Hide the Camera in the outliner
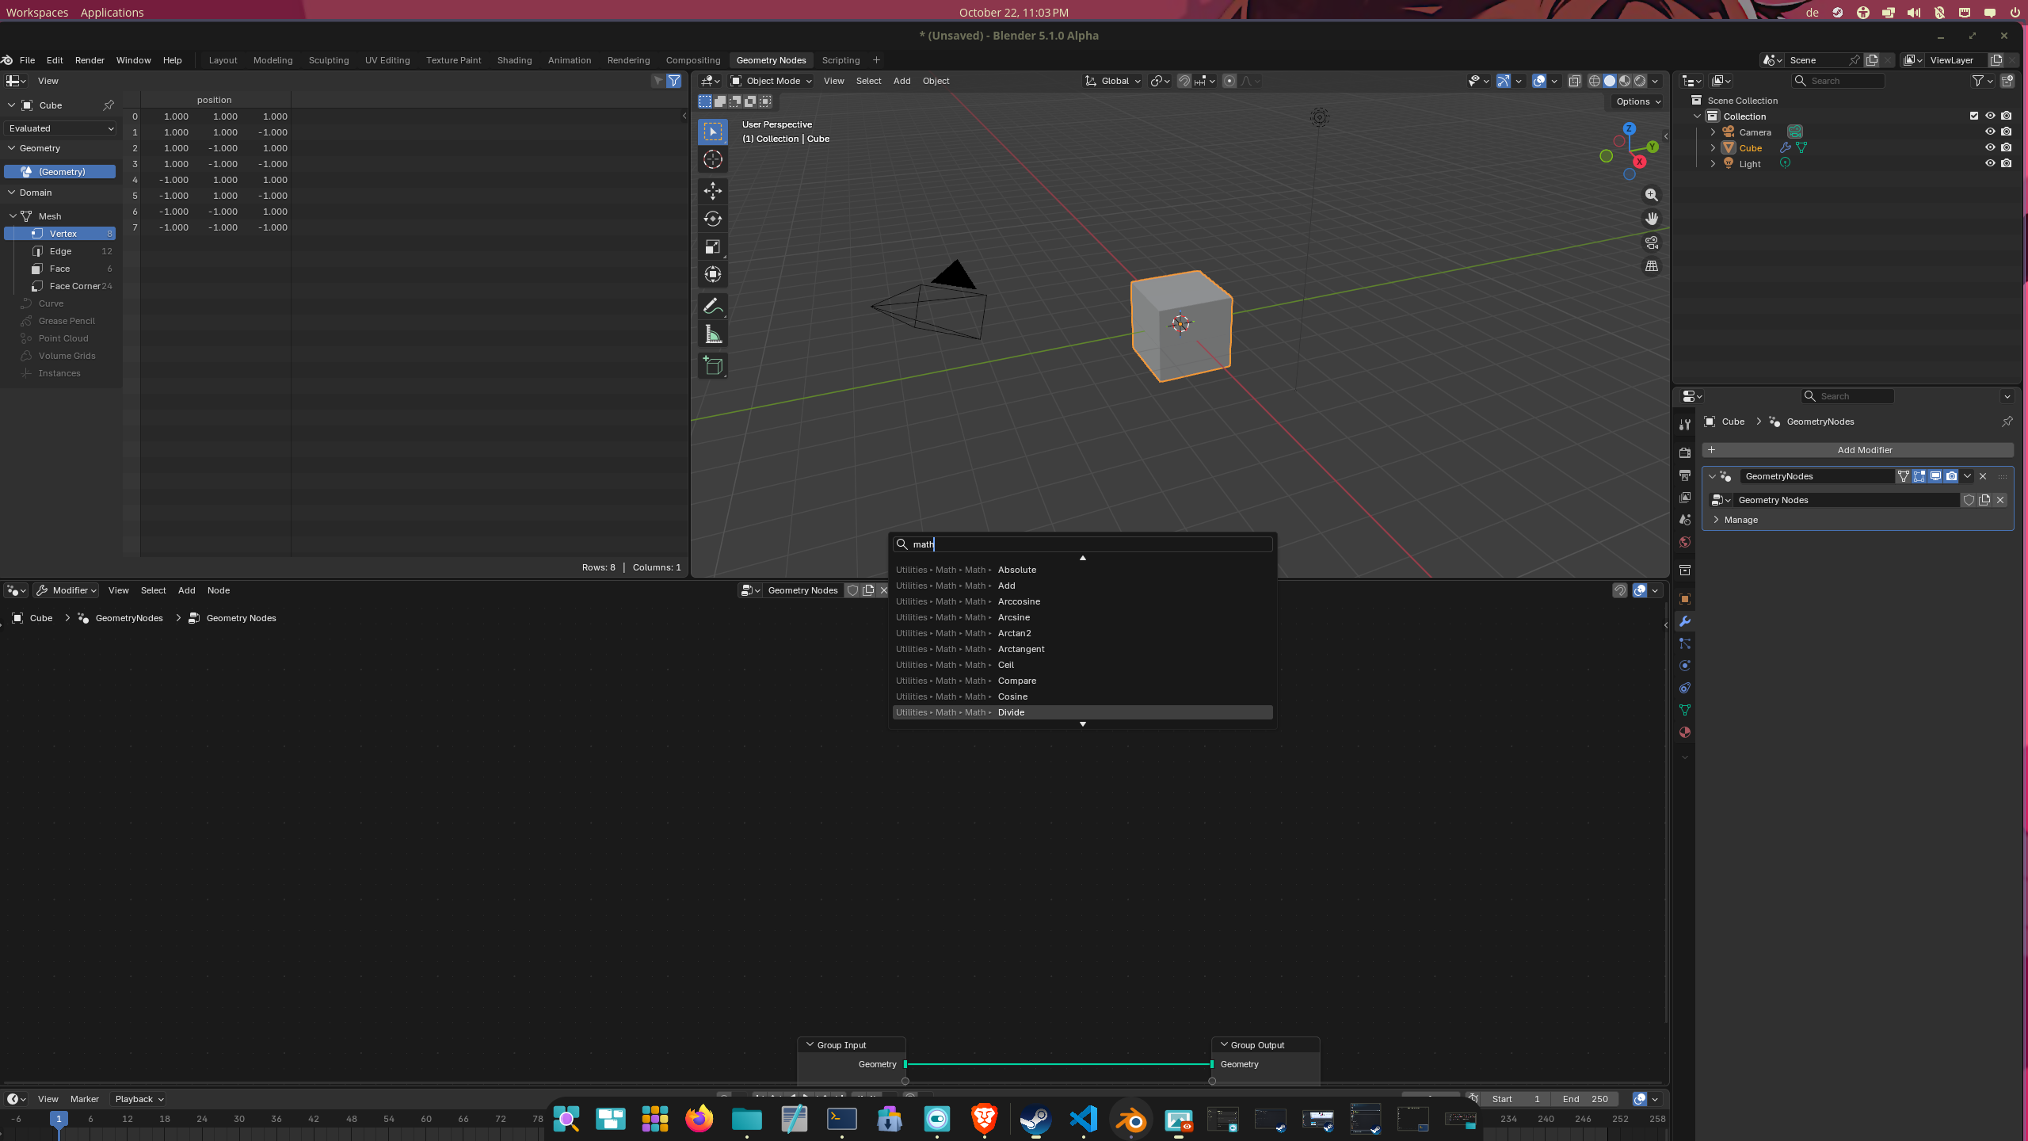Image resolution: width=2028 pixels, height=1141 pixels. (x=1990, y=132)
